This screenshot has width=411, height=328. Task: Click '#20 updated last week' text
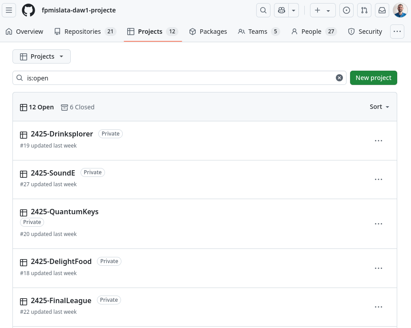click(x=48, y=234)
